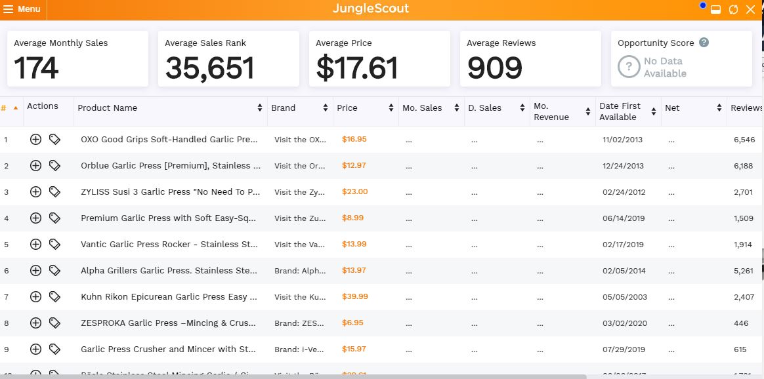Image resolution: width=764 pixels, height=379 pixels.
Task: Click the minimize-panel icon beside refresh
Action: (716, 10)
